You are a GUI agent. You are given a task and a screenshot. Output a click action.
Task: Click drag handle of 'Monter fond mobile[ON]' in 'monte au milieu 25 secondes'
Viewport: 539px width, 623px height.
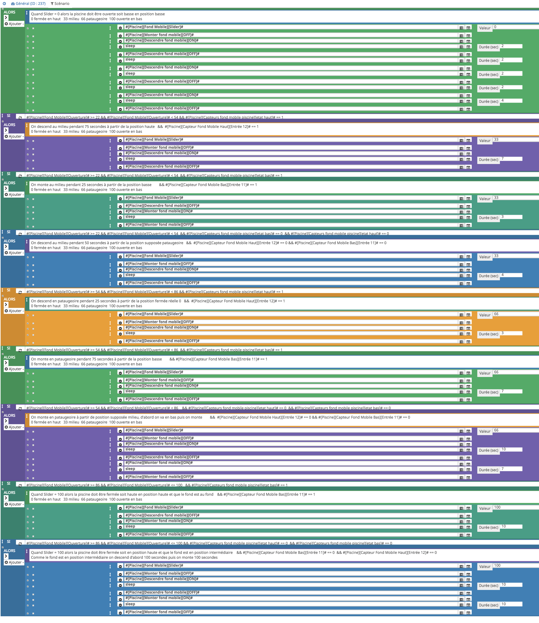(110, 212)
